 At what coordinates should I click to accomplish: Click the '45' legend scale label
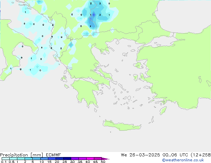pos(95,162)
